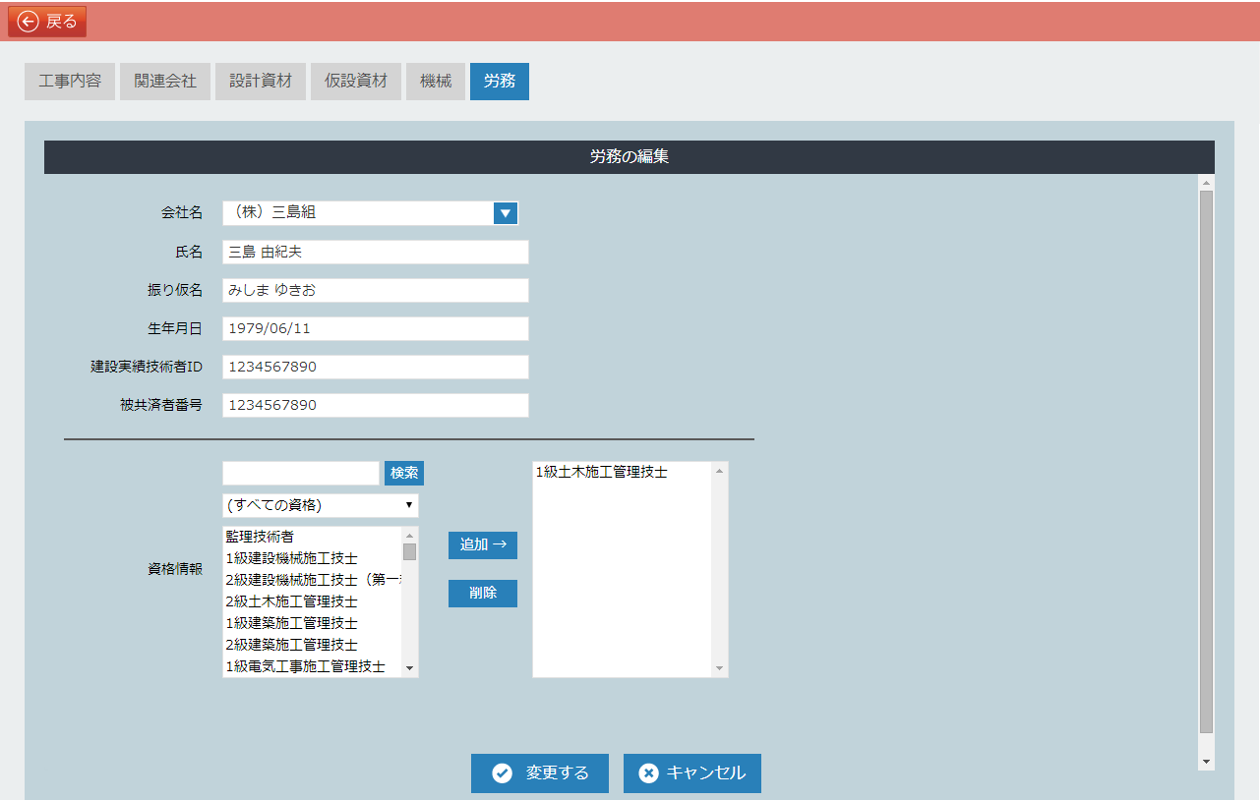Viewport: 1260px width, 800px height.
Task: Click the qualification list scroll-down arrow
Action: click(410, 669)
